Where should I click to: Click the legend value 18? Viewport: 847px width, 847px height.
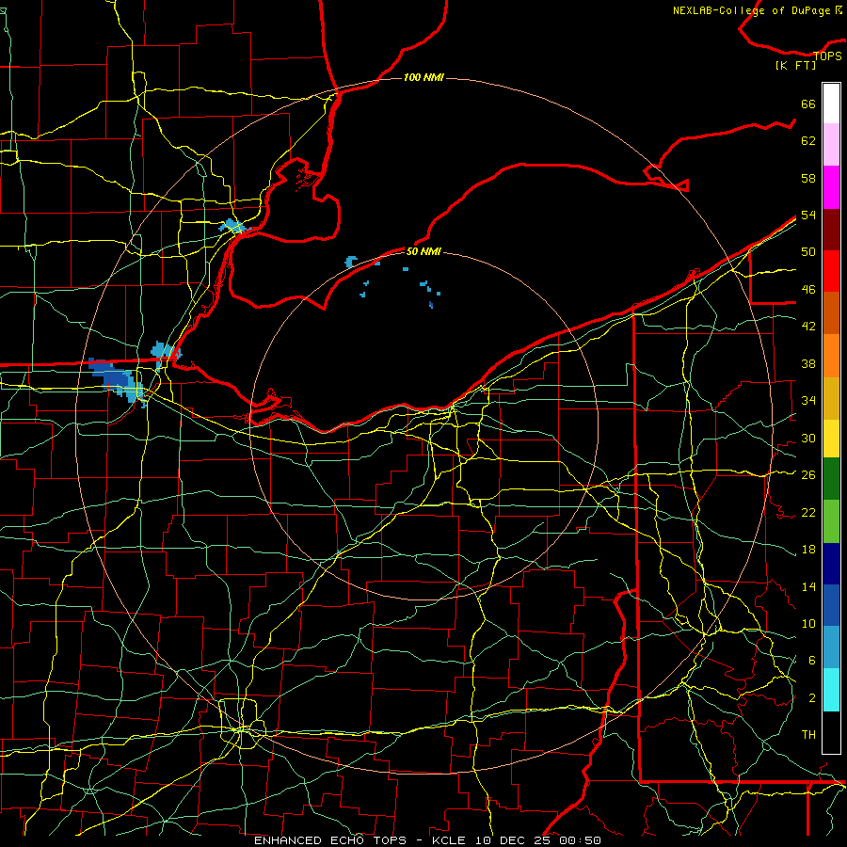point(808,550)
